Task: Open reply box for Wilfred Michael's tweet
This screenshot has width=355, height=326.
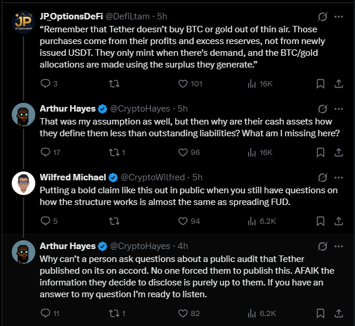Action: 46,221
